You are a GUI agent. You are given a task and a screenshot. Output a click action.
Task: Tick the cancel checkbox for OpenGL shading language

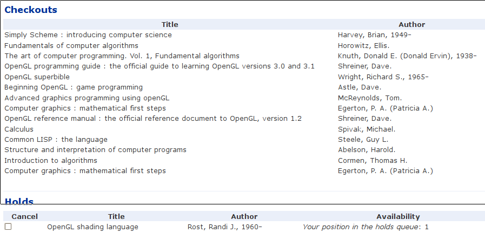8,227
